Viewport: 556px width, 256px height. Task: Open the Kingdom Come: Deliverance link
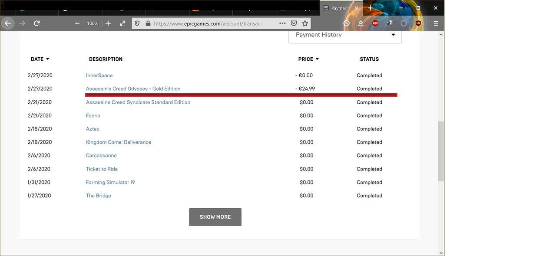(119, 142)
